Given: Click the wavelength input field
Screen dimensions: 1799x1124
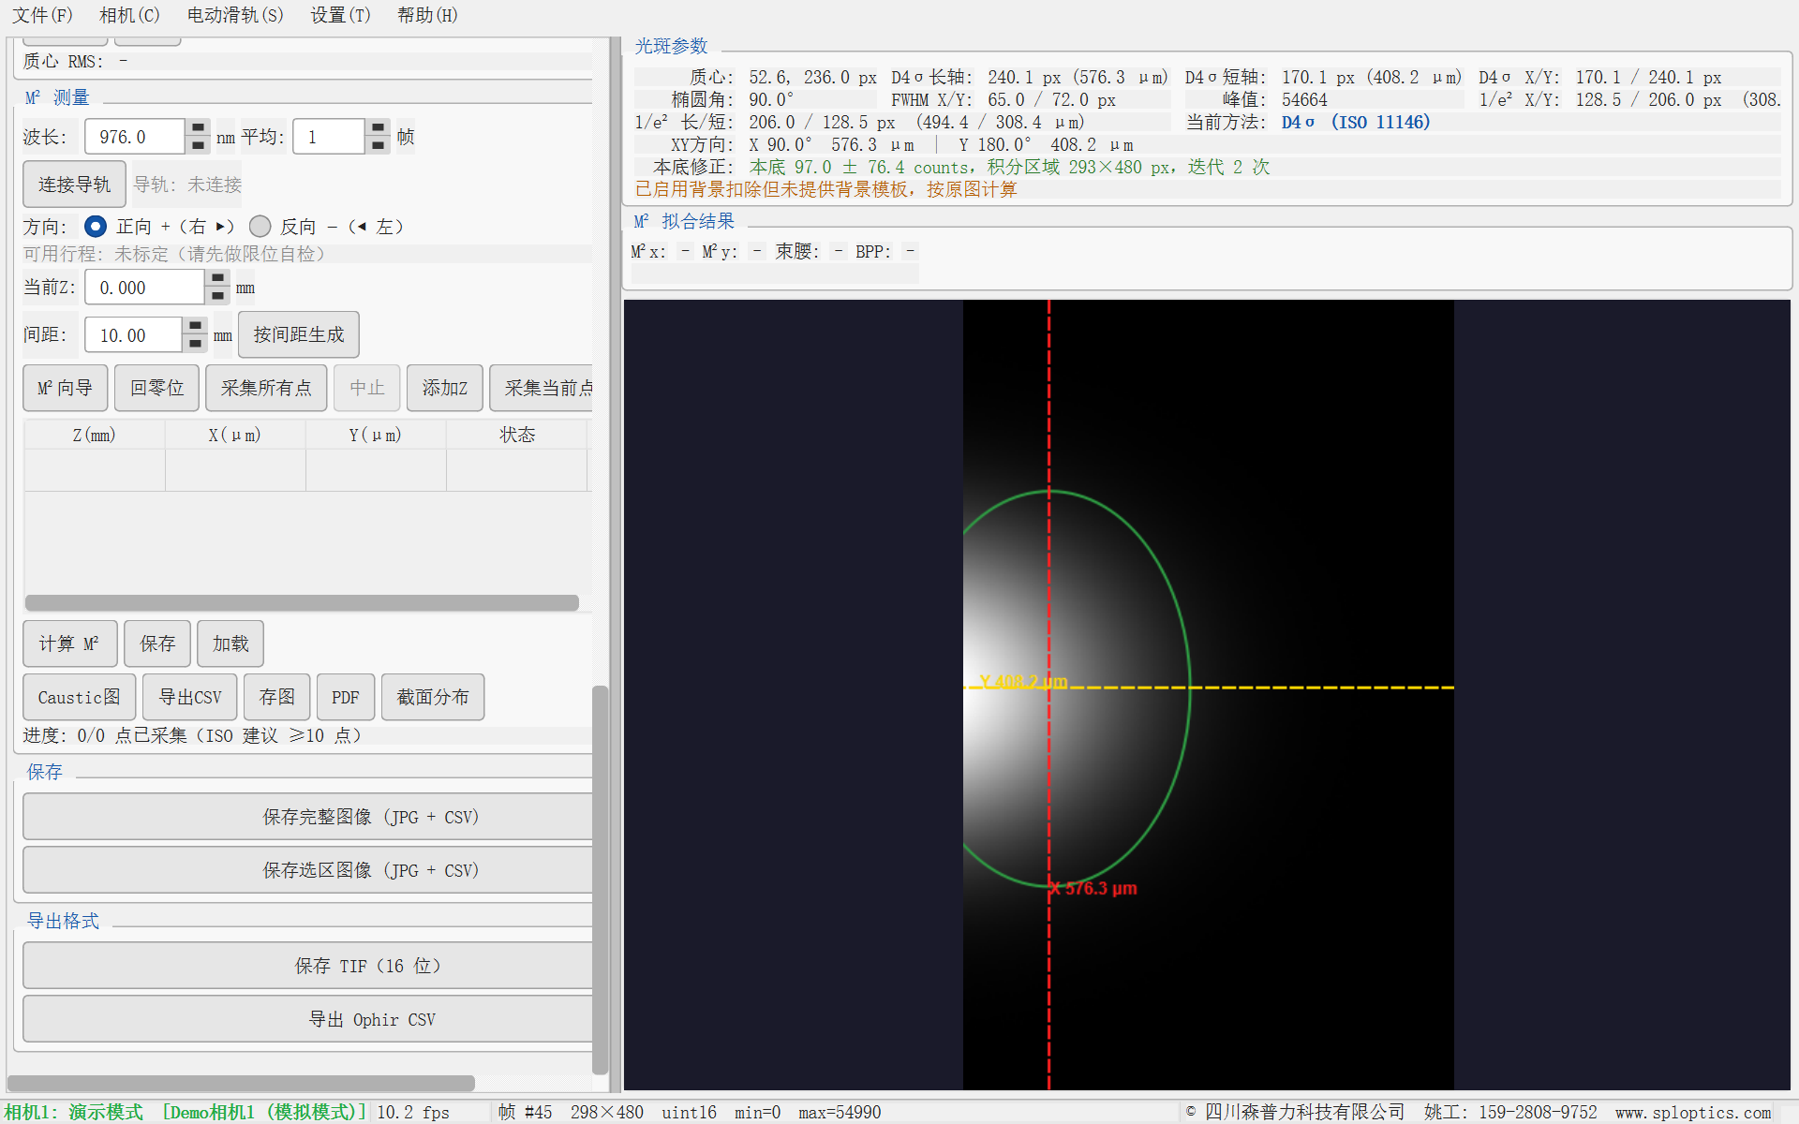Looking at the screenshot, I should 135,137.
